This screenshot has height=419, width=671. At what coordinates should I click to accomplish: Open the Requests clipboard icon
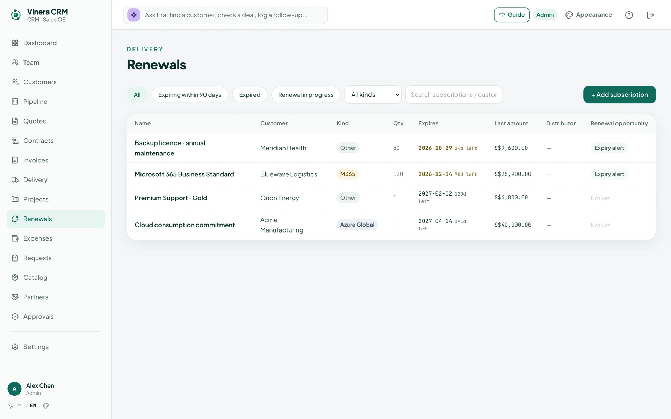click(x=15, y=258)
